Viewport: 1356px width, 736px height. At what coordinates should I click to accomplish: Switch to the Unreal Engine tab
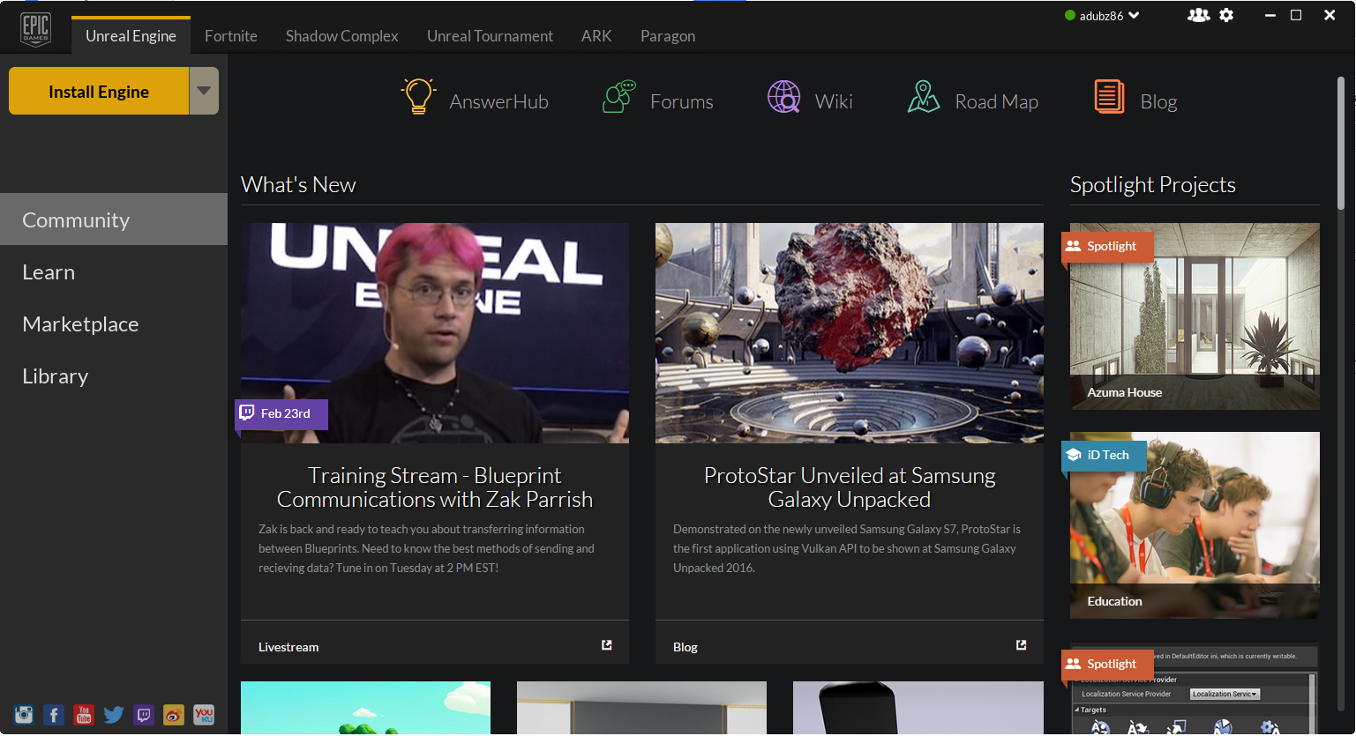pos(131,35)
